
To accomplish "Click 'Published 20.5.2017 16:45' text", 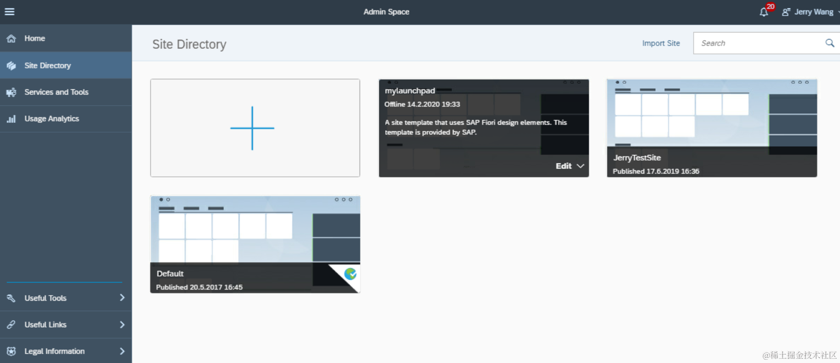I will pos(199,287).
